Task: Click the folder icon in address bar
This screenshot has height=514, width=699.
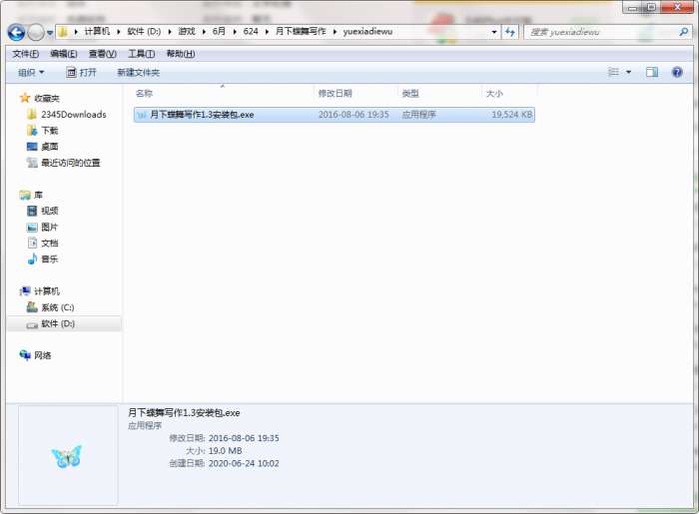Action: click(63, 32)
